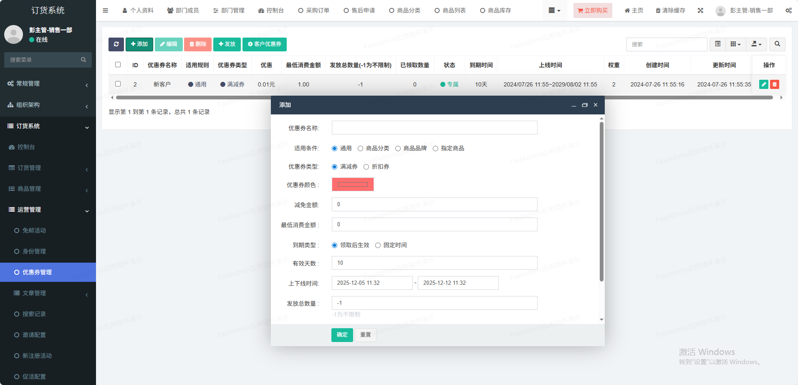Screen dimensions: 798x385
Task: Click the search magnifier button beside export
Action: point(777,44)
